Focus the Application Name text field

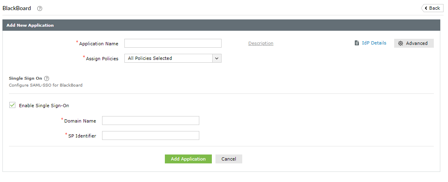coord(173,43)
